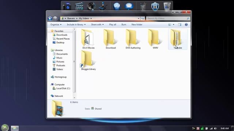Open the volume tray icon

[215, 128]
